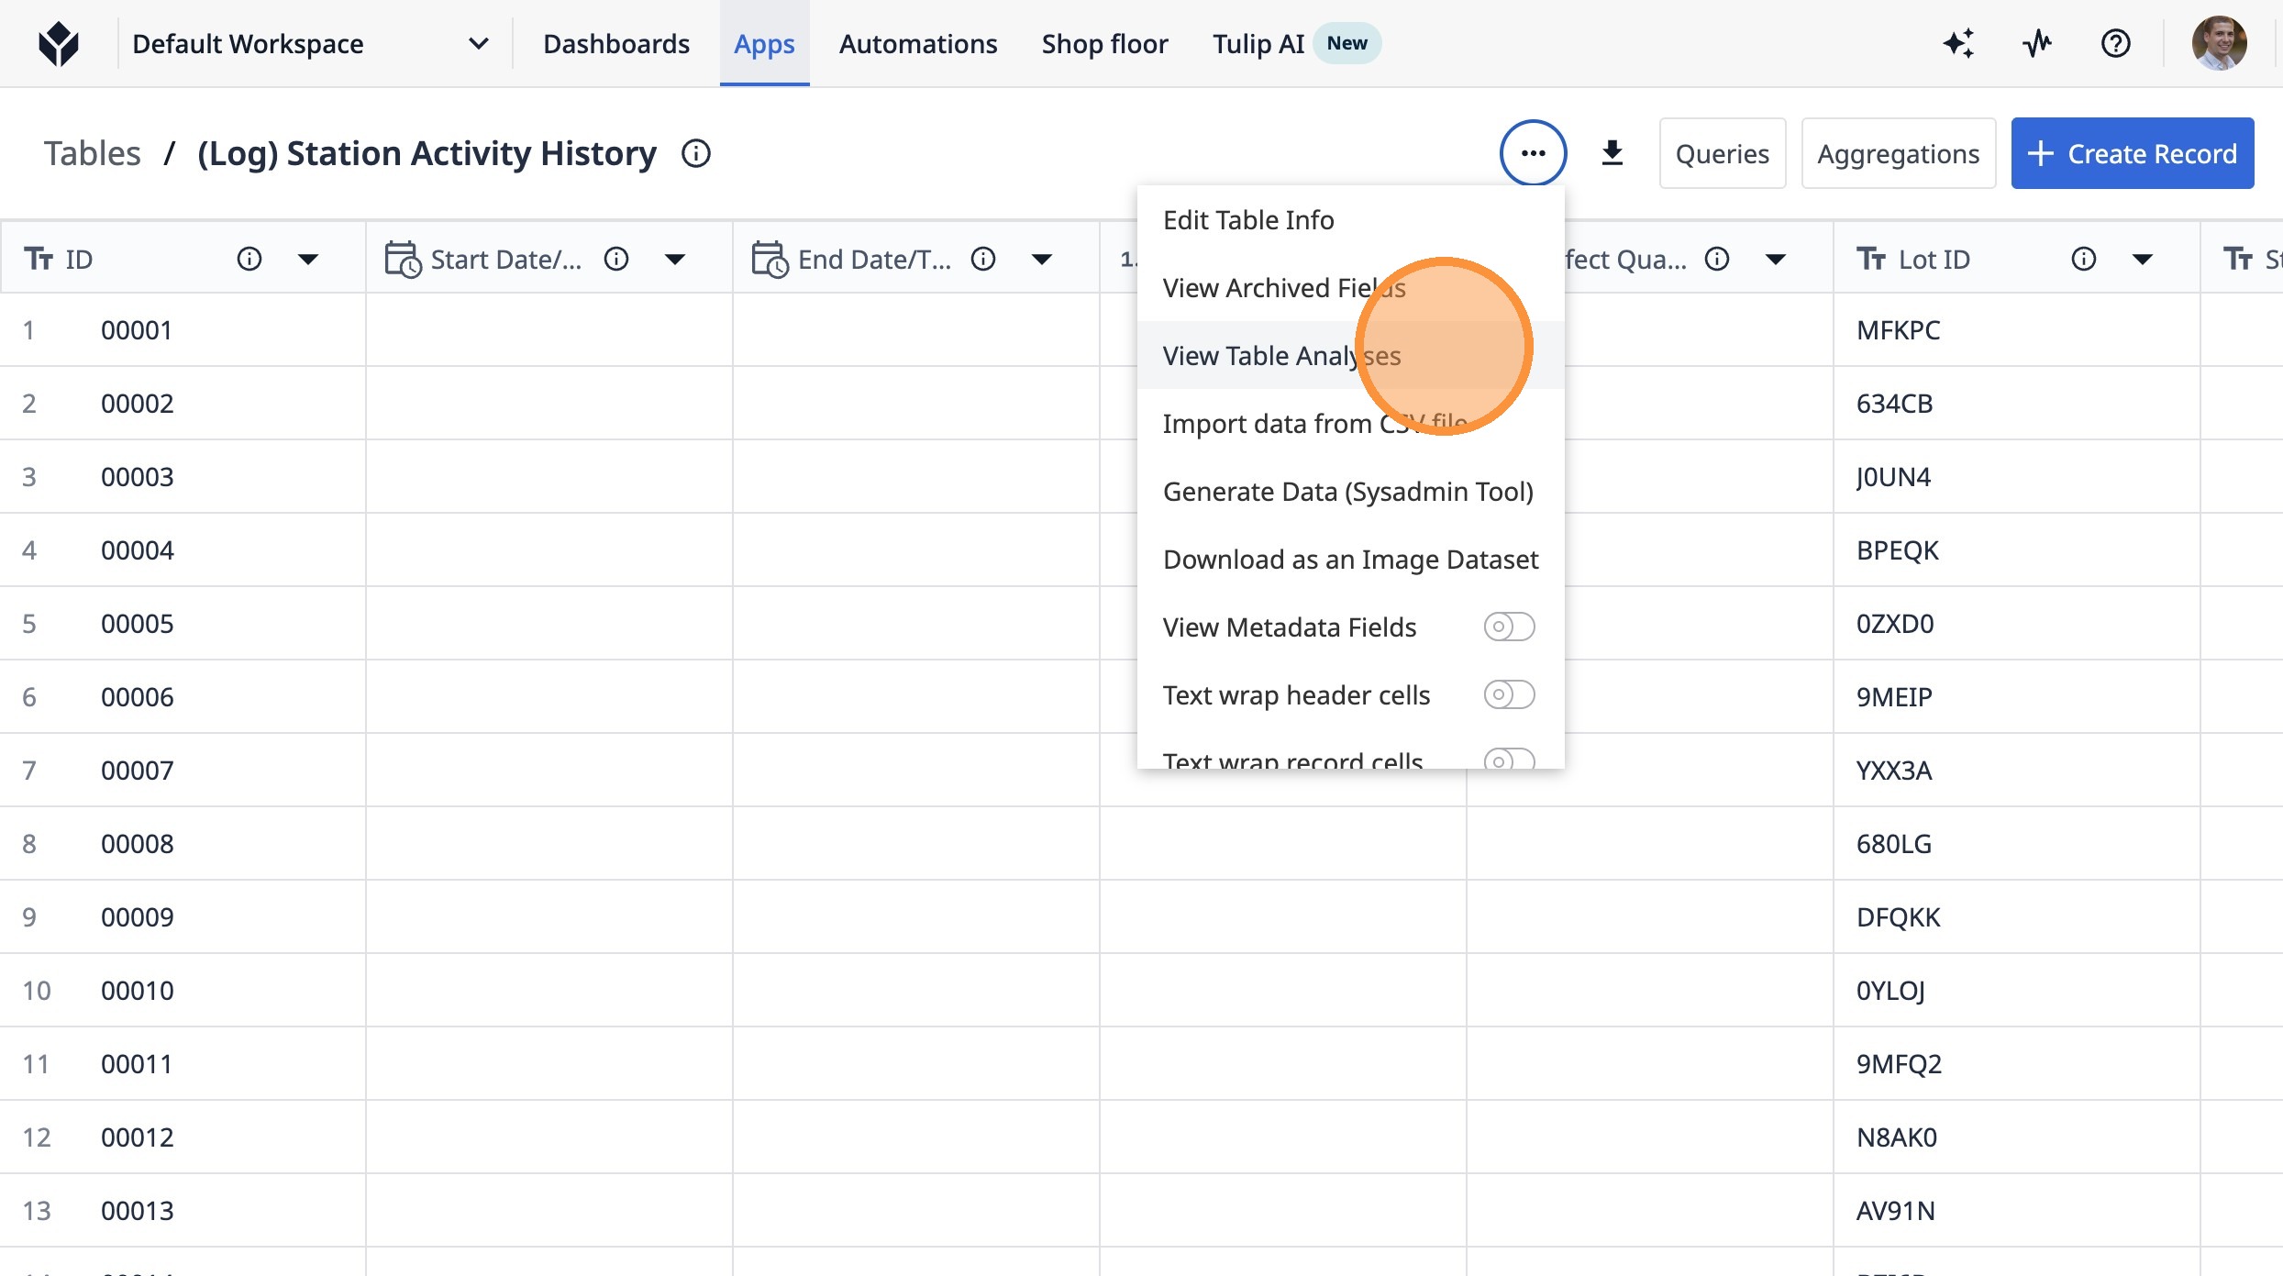Click the Lot ID column info icon
Image resolution: width=2283 pixels, height=1276 pixels.
[x=2083, y=260]
